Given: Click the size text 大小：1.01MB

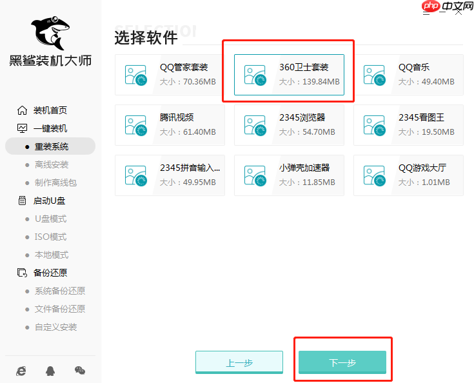Looking at the screenshot, I should pyautogui.click(x=424, y=182).
